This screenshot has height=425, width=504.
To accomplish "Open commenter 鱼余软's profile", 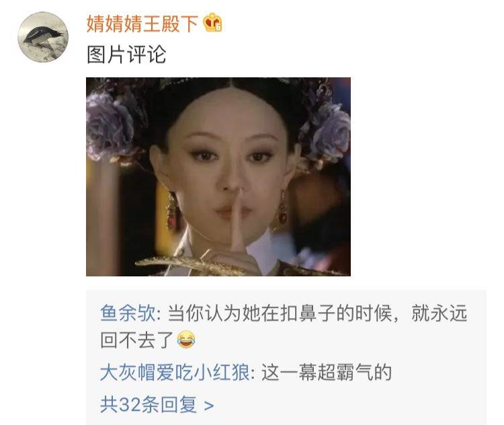I will (x=128, y=313).
